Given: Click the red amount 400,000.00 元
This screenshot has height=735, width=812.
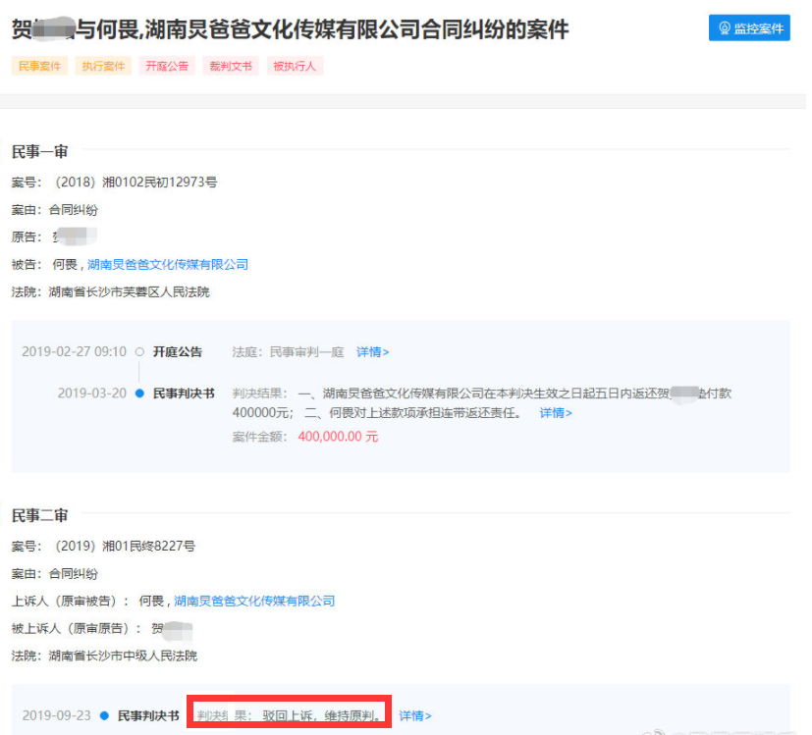Looking at the screenshot, I should click(338, 437).
